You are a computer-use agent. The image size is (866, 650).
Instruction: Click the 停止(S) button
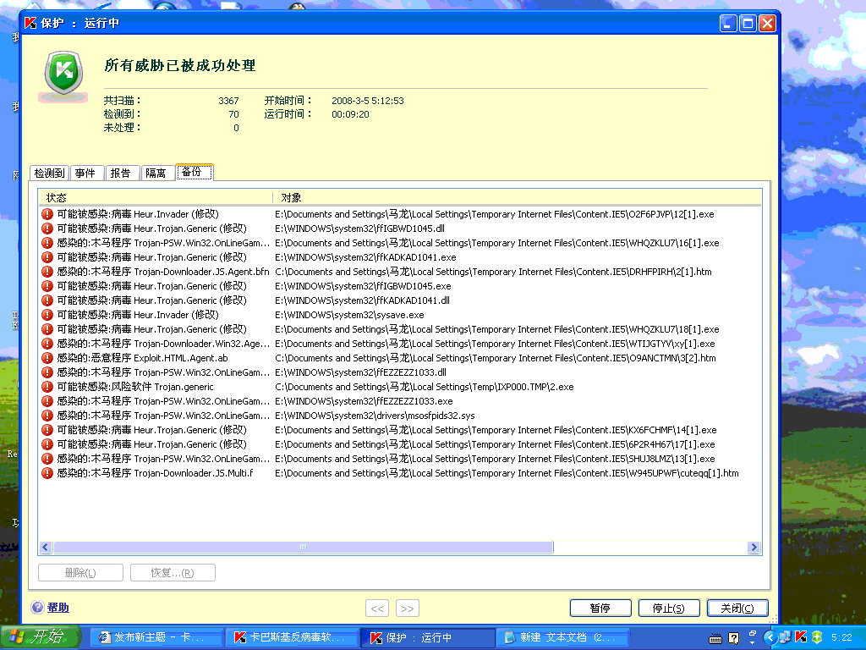[669, 608]
